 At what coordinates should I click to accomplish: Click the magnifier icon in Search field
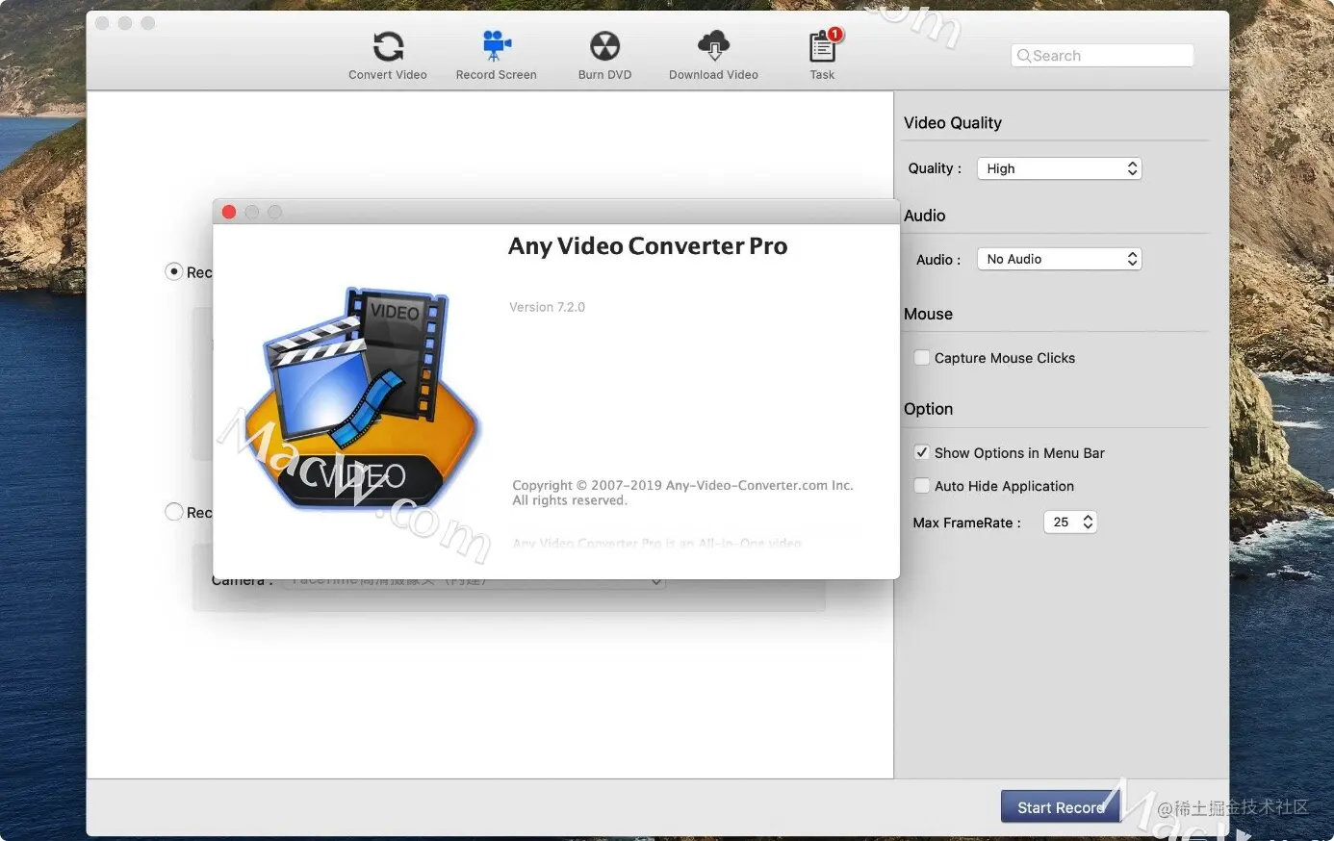pyautogui.click(x=1023, y=56)
